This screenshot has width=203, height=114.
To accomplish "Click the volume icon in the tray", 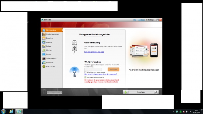I will pyautogui.click(x=184, y=112).
